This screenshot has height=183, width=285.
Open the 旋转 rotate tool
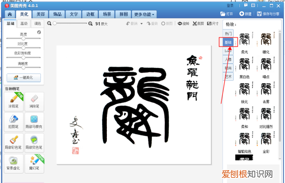pyautogui.click(x=183, y=24)
